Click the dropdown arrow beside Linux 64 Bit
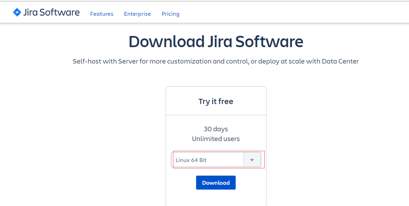 point(252,160)
